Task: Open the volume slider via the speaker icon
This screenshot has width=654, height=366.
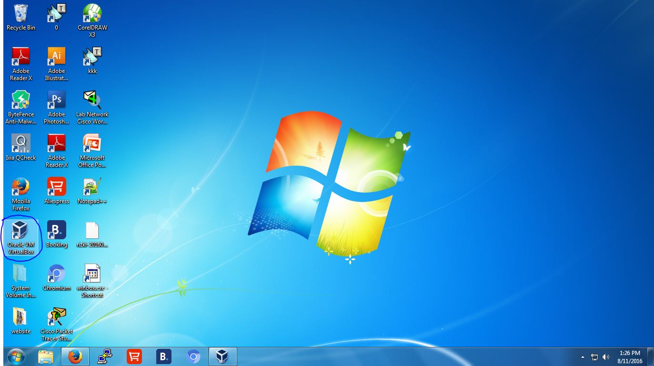Action: tap(606, 356)
